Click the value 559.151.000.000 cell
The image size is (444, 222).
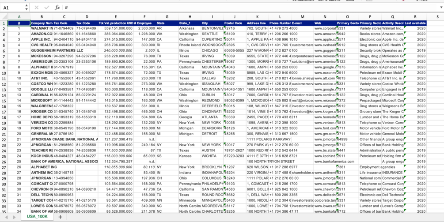coord(116,28)
